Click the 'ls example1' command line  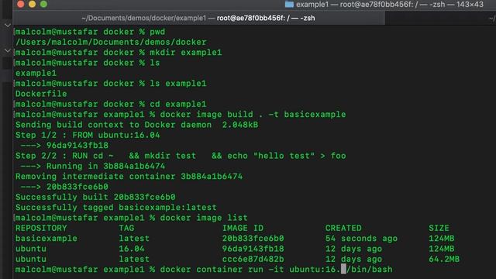tap(111, 84)
